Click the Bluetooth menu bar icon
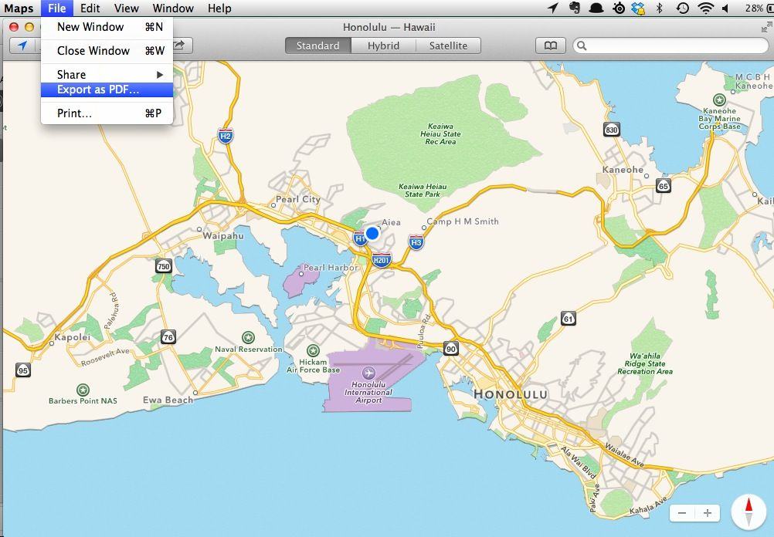Screen dimensions: 774x537 [660, 8]
